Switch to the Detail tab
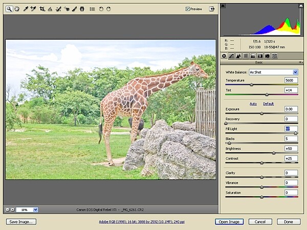Image resolution: width=307 pixels, height=230 pixels. [238, 56]
